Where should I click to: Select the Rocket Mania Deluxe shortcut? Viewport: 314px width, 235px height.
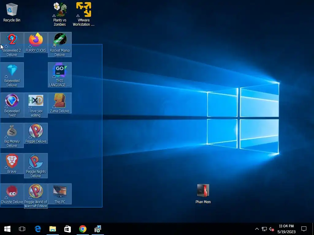(x=60, y=45)
